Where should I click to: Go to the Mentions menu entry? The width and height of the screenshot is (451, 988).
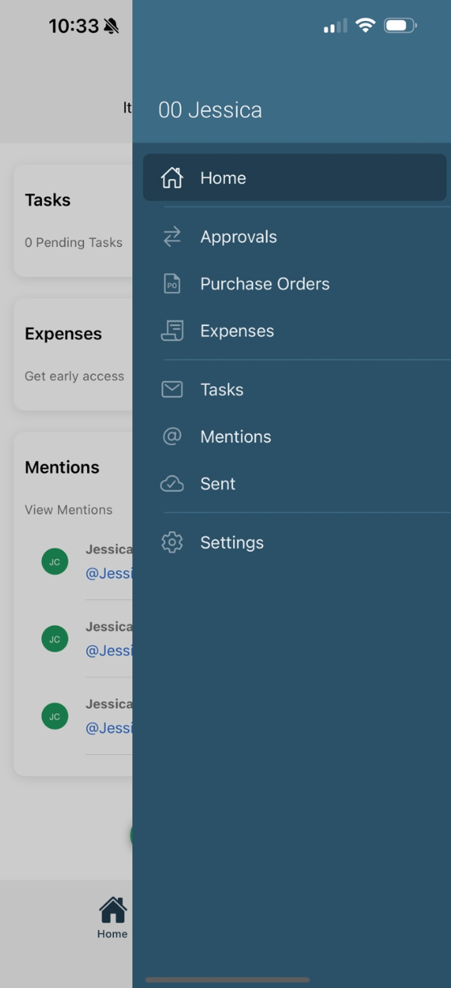[294, 436]
